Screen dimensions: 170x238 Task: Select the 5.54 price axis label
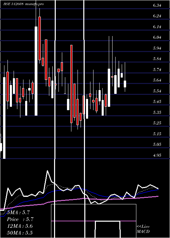[157, 91]
